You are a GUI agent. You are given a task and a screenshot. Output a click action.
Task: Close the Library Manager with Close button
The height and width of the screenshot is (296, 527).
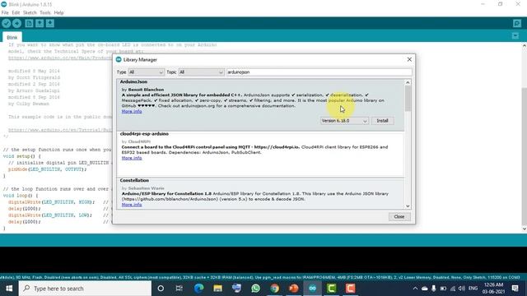tap(399, 217)
